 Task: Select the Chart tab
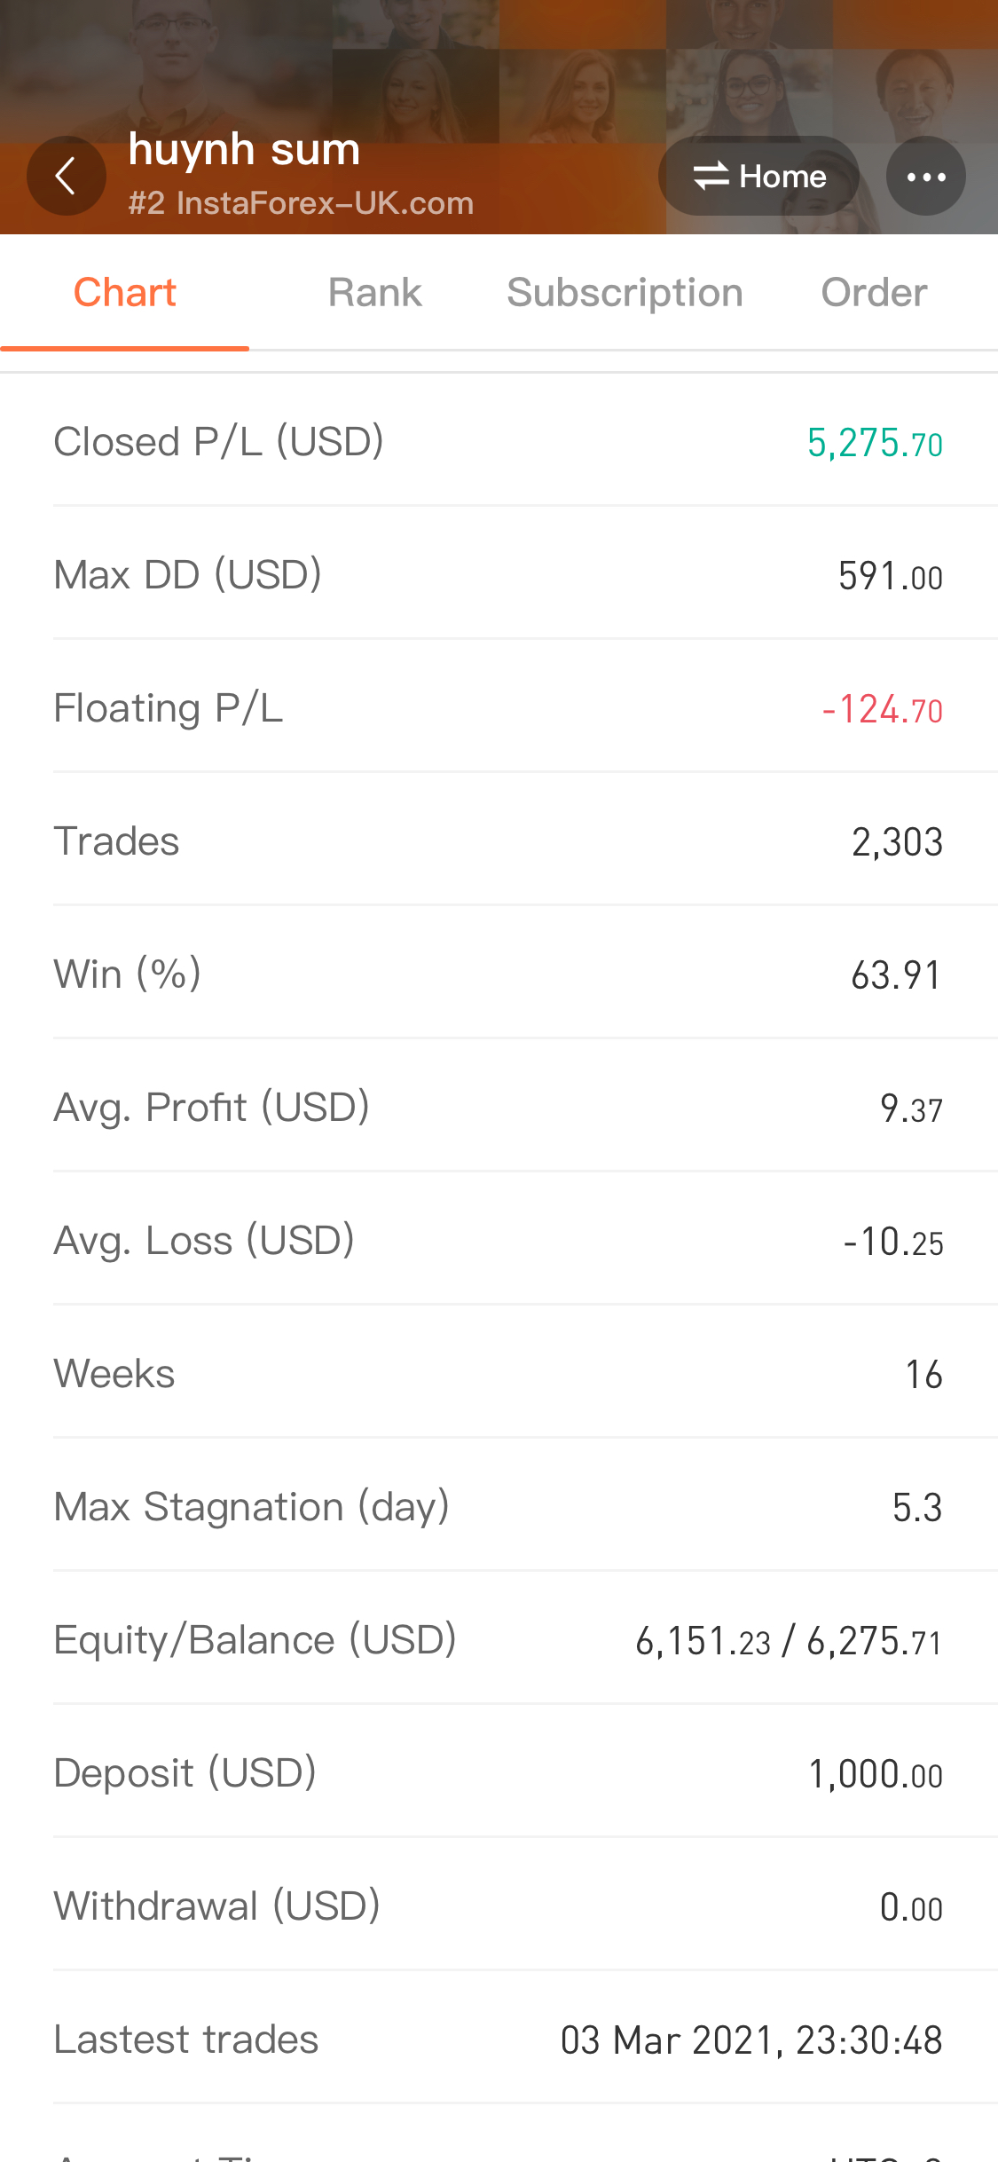124,293
